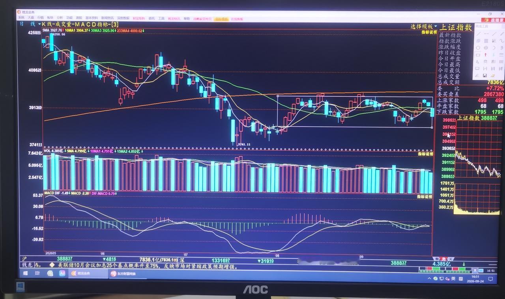Select the fan lines drawing tool
The height and width of the screenshot is (299, 505).
point(494,41)
